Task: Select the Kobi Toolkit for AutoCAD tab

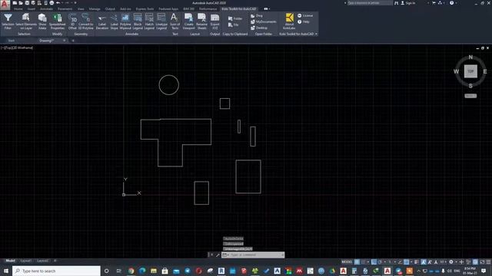Action: (x=239, y=8)
